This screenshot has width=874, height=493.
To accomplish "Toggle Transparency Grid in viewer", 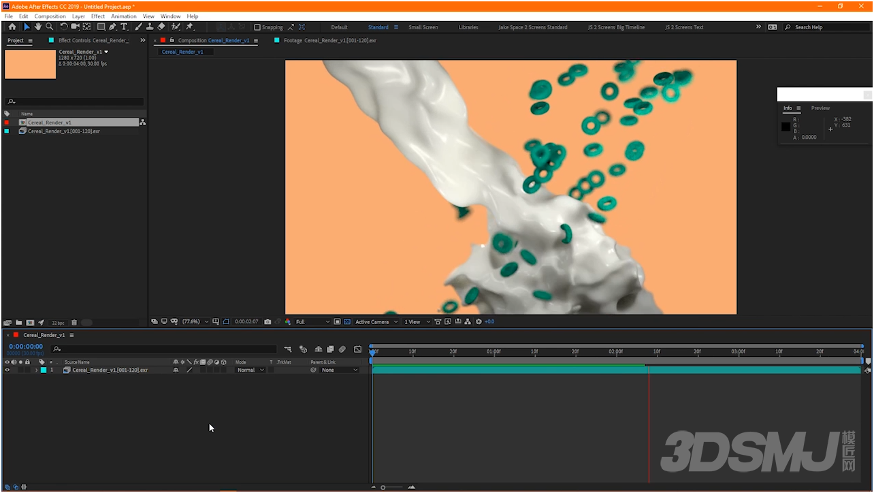I will click(x=346, y=321).
